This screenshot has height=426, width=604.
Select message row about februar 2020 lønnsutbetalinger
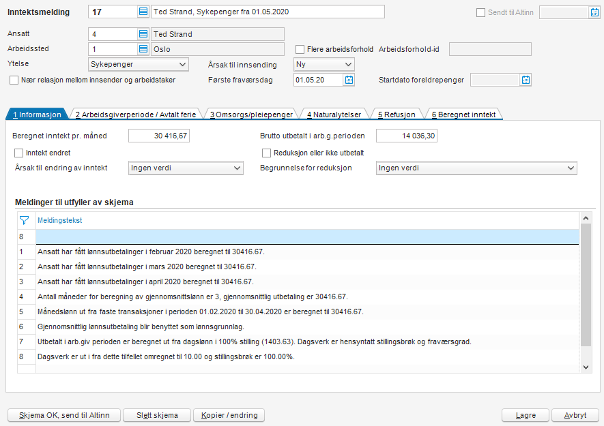pos(307,252)
